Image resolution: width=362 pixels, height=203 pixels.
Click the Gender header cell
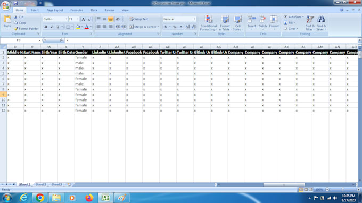point(83,52)
